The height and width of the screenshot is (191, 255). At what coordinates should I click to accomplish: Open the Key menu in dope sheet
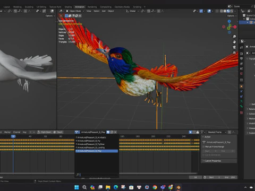pos(24,132)
